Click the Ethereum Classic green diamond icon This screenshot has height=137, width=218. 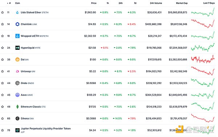click(17, 107)
